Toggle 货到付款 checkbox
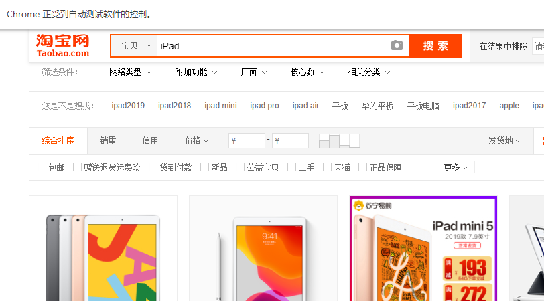 (153, 167)
